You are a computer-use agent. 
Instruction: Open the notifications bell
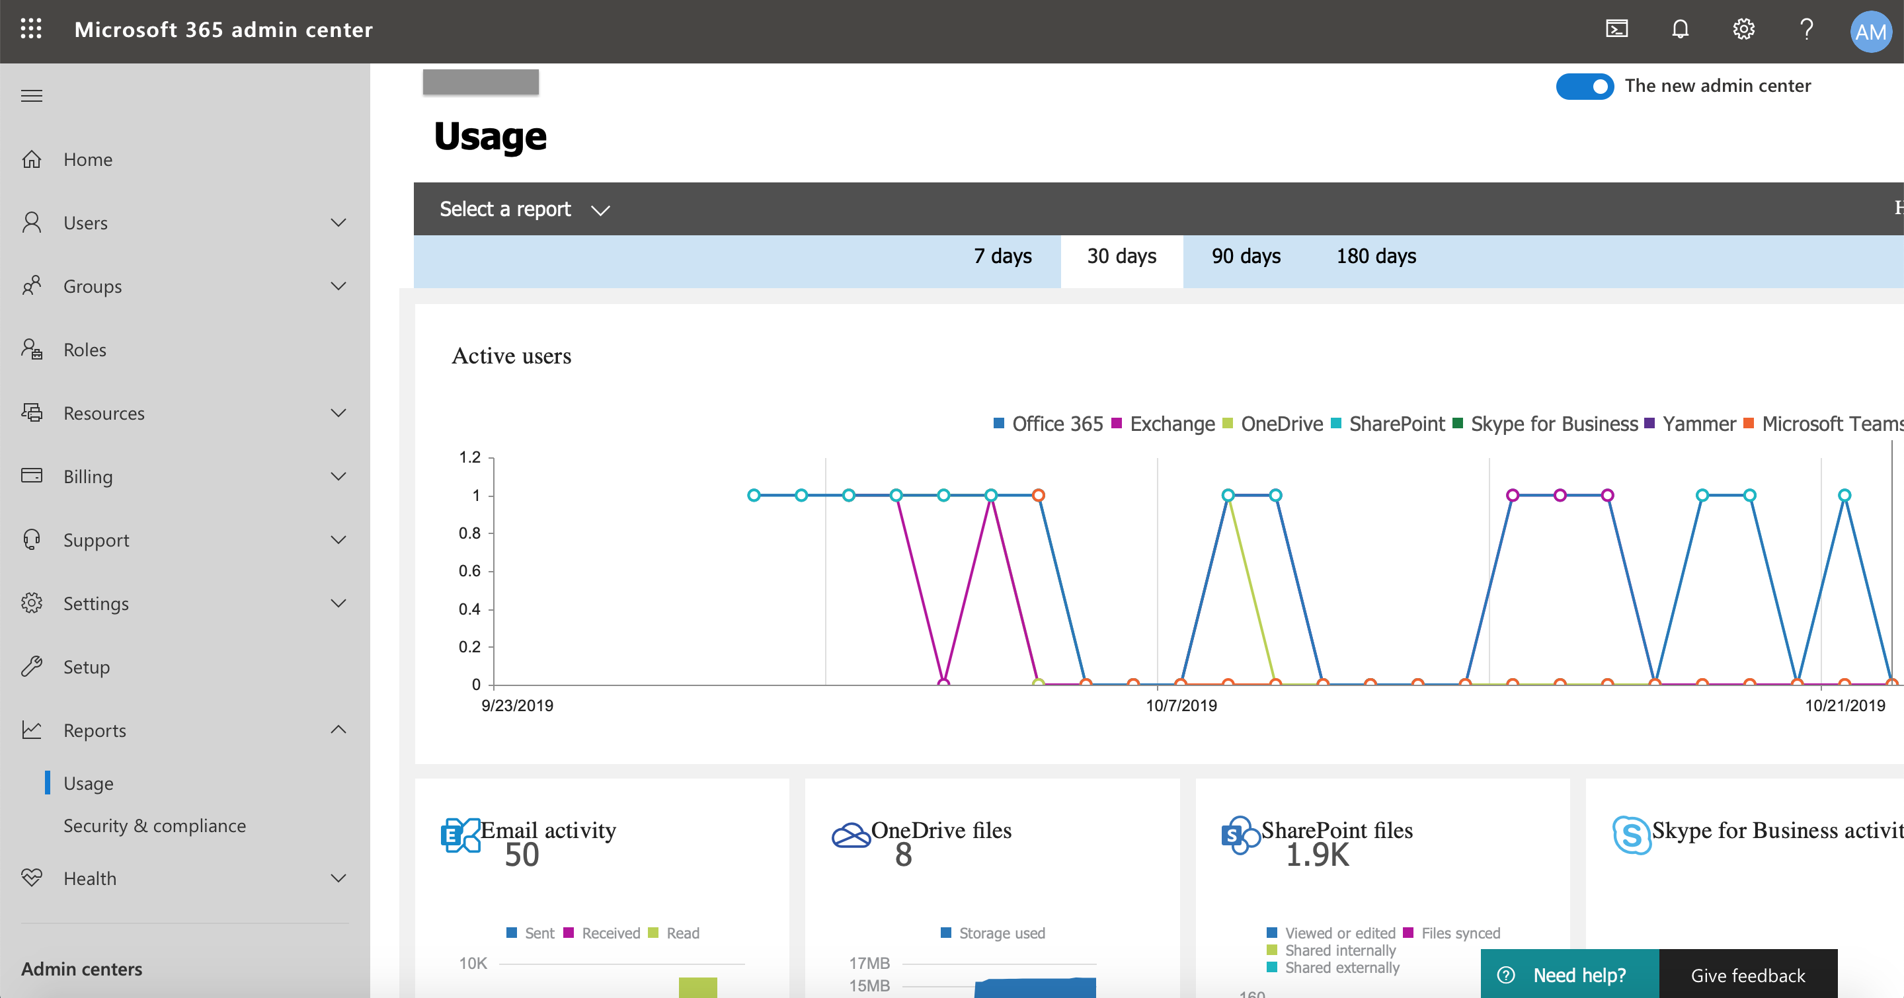pos(1680,30)
